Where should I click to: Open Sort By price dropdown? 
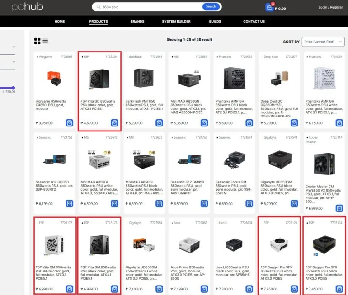[x=323, y=42]
